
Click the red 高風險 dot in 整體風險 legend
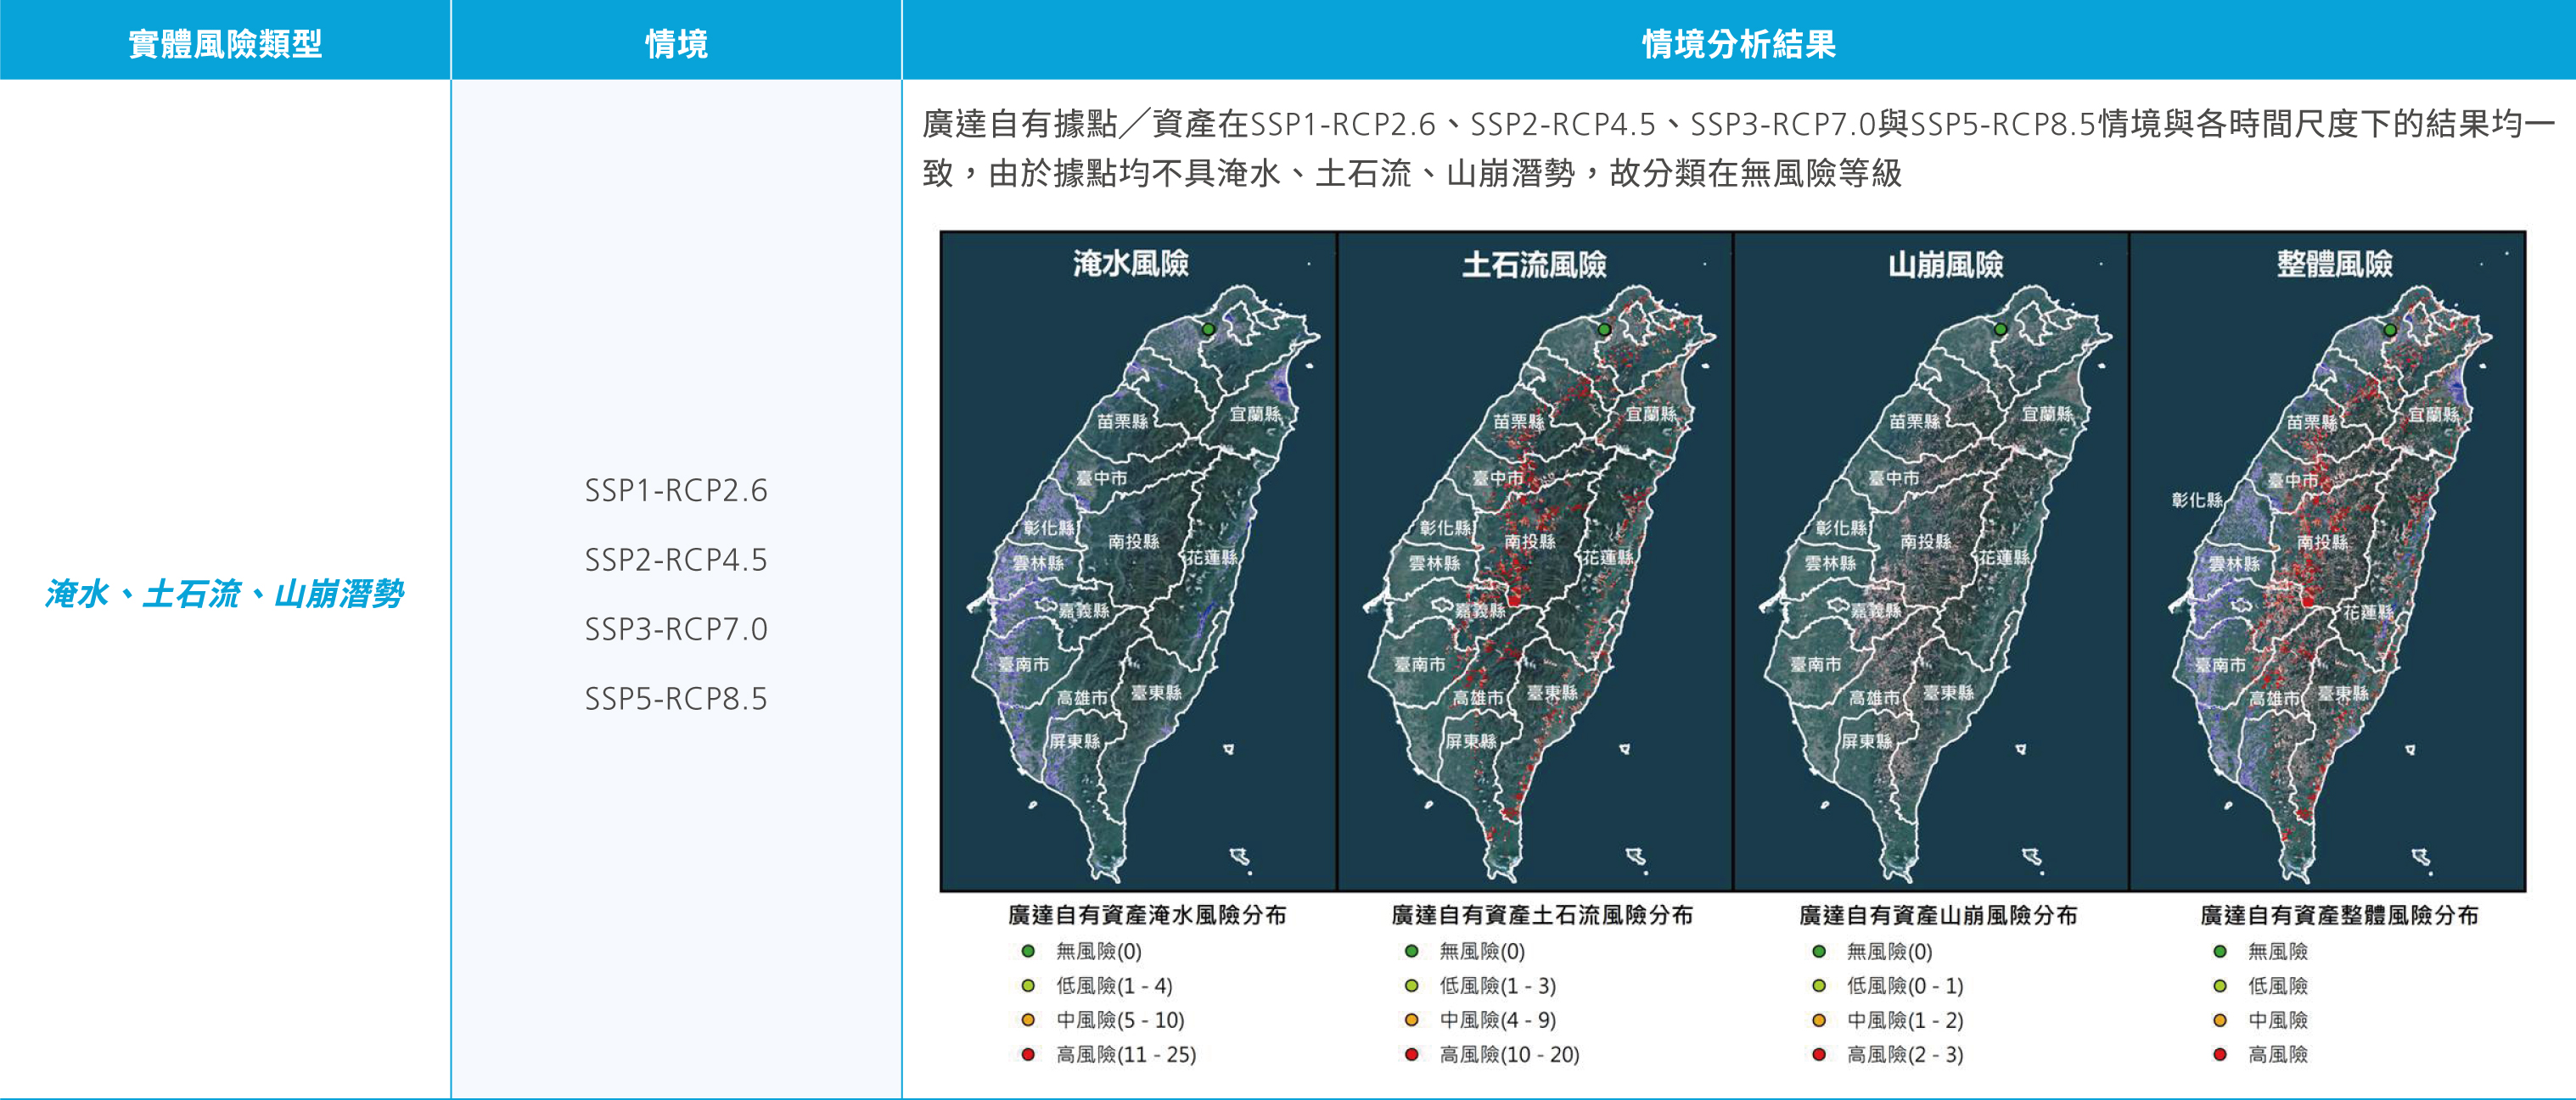tap(2221, 1054)
